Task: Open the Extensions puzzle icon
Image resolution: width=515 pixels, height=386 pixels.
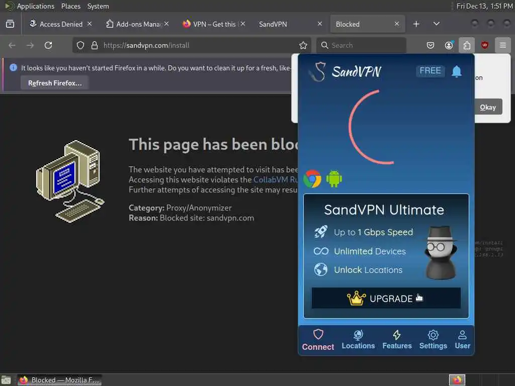Action: pyautogui.click(x=467, y=45)
